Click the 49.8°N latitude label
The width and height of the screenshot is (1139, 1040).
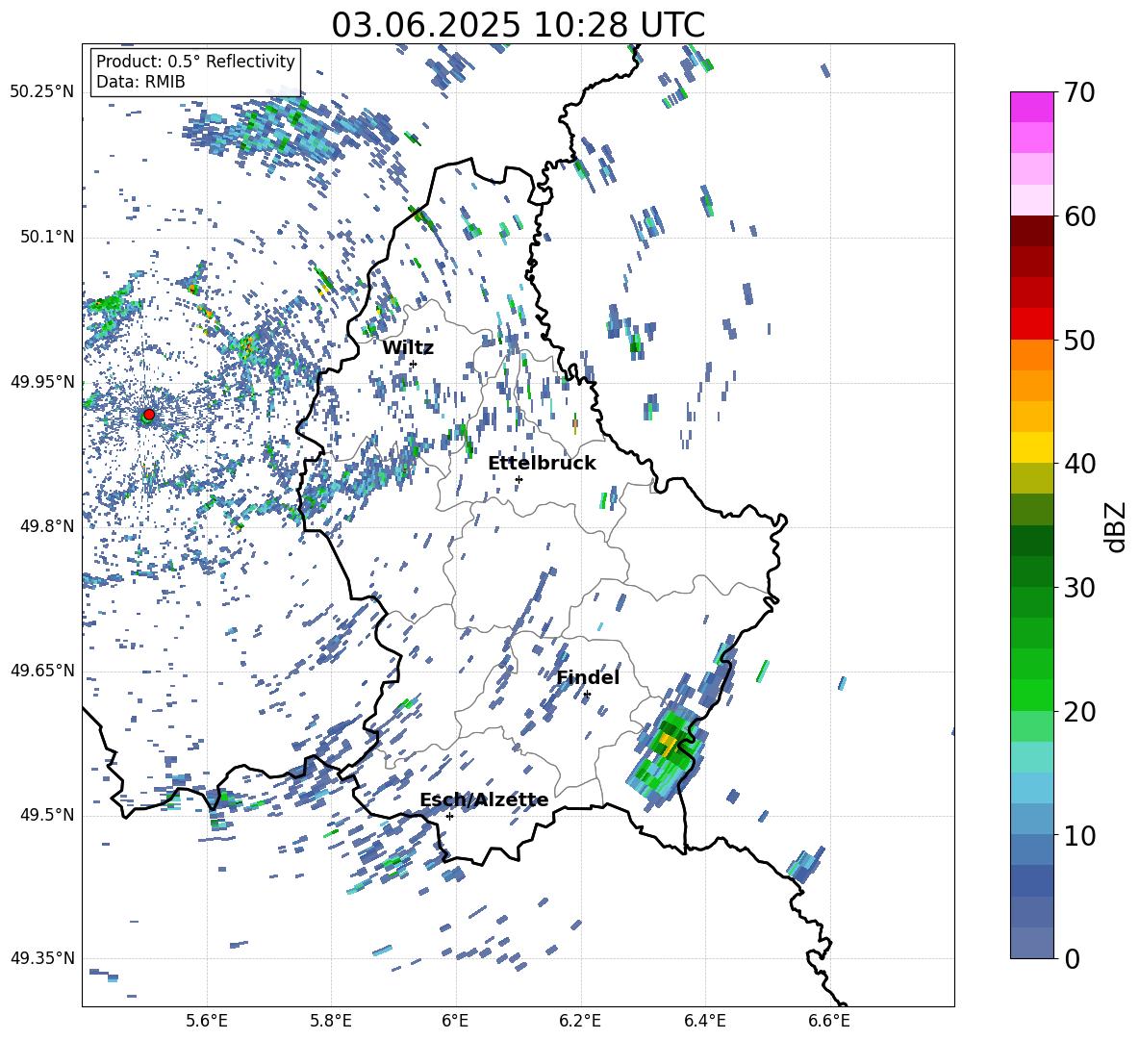click(x=46, y=526)
